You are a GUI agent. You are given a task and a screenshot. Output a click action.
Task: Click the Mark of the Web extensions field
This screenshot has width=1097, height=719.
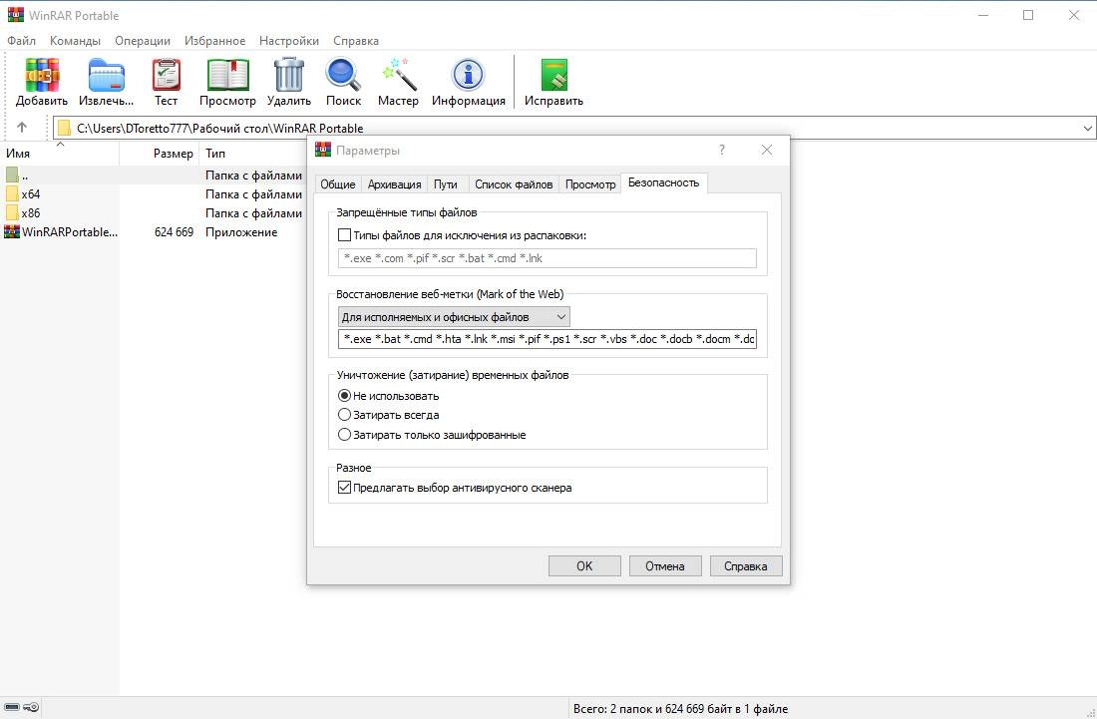tap(548, 339)
